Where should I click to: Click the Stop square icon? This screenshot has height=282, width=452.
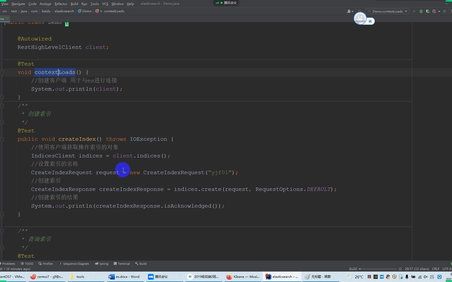tap(444, 11)
